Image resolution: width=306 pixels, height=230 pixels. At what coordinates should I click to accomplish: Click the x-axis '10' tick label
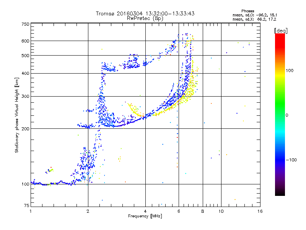click(221, 211)
